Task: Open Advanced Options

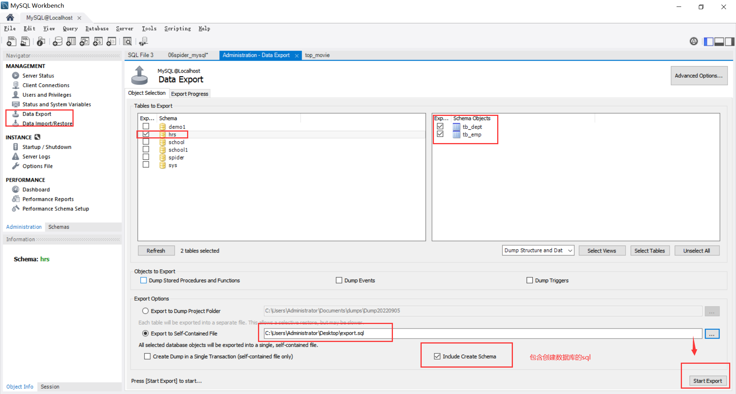Action: point(699,76)
